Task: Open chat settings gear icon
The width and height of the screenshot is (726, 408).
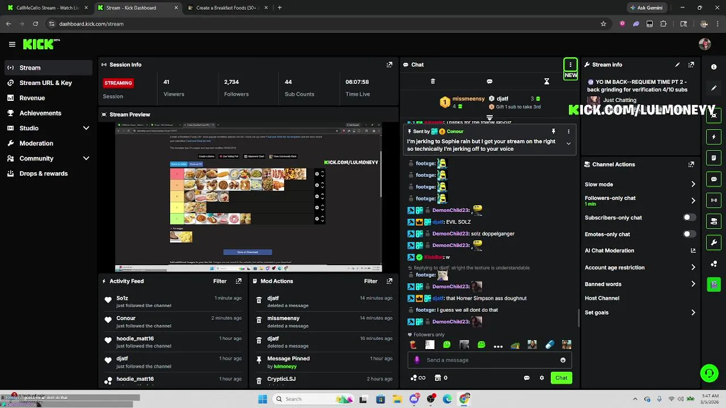Action: coord(542,378)
